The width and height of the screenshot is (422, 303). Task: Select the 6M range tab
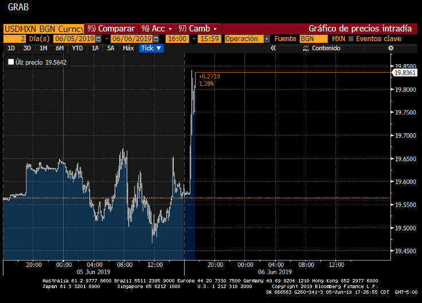point(60,48)
